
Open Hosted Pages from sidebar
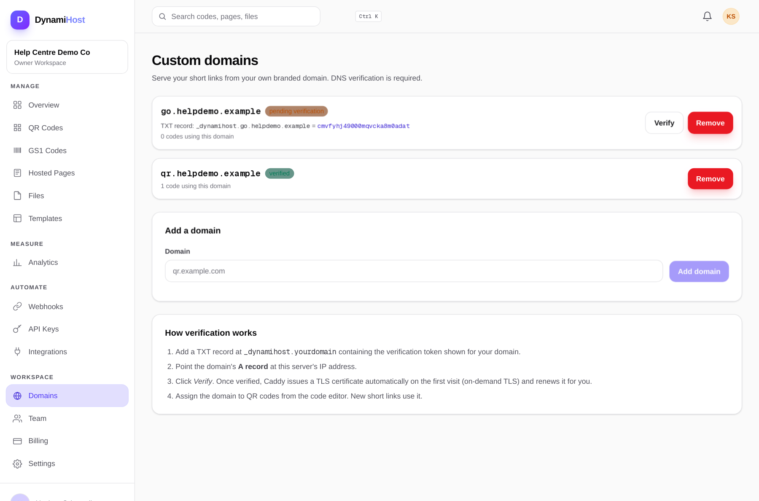pyautogui.click(x=67, y=173)
